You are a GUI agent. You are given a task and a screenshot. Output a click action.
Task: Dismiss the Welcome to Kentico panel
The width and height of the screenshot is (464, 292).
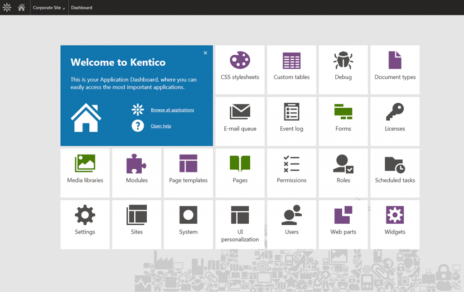205,53
